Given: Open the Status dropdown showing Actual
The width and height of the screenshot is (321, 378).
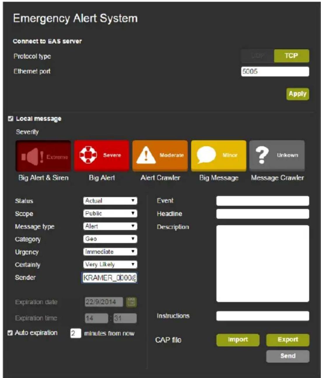Looking at the screenshot, I should (110, 201).
